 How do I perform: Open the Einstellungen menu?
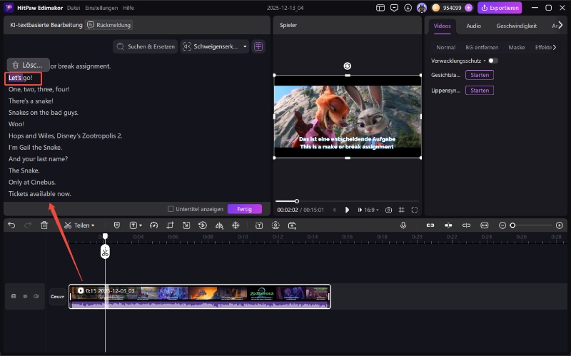101,8
